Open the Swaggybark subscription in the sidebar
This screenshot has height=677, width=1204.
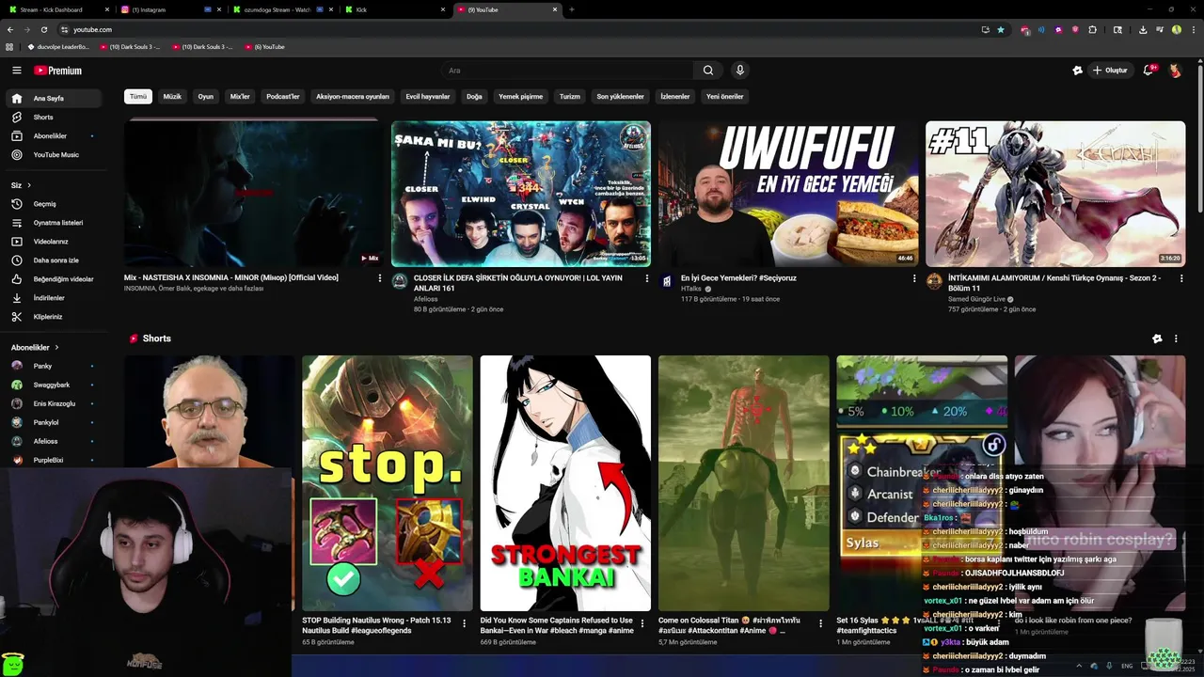[x=54, y=385]
